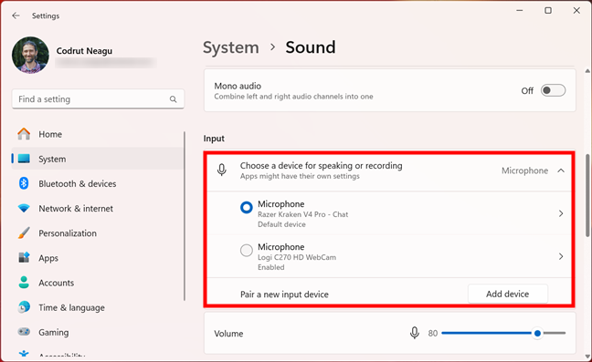
Task: Collapse the input device chooser chevron
Action: [561, 171]
